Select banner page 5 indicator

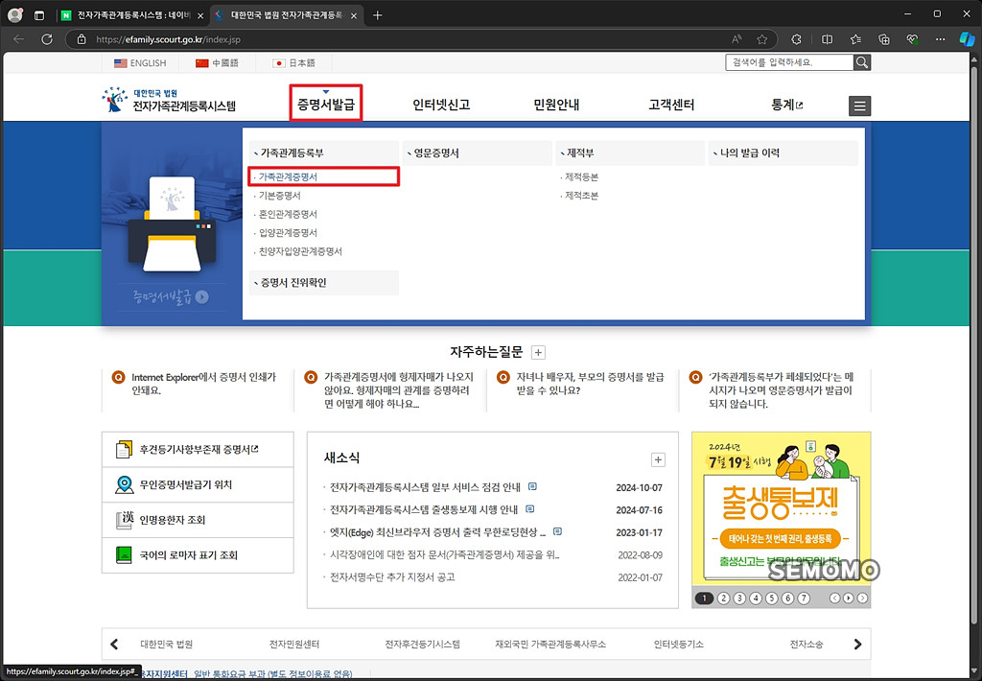point(772,599)
